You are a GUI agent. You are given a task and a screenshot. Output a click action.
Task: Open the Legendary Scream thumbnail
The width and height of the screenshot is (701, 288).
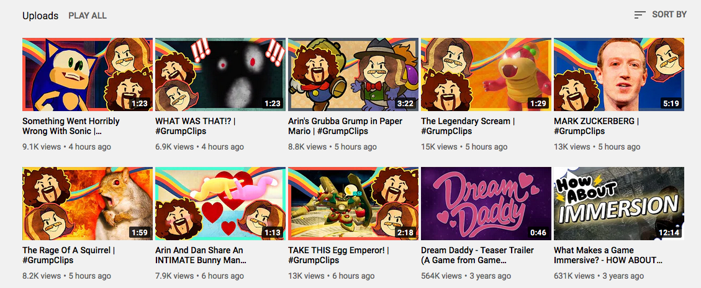(x=486, y=74)
